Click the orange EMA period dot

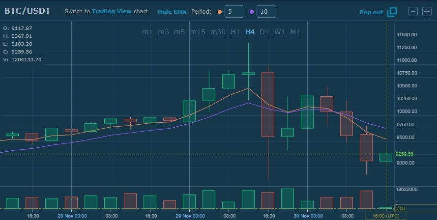tap(220, 11)
